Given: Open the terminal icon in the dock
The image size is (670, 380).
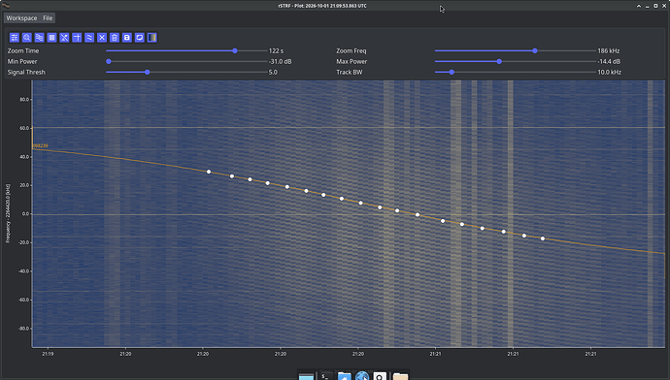Looking at the screenshot, I should pyautogui.click(x=326, y=376).
